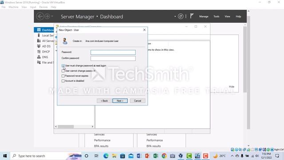Open Microsoft Store from taskbar
Viewport: 284px width, 160px height.
[x=122, y=156]
